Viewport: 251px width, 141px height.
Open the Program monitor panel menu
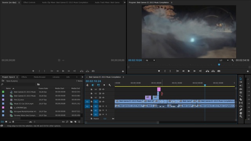coord(172,3)
